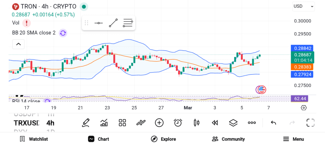Viewport: 325px width, 146px height.
Task: Open the three-dots more options menu
Action: coord(252,123)
